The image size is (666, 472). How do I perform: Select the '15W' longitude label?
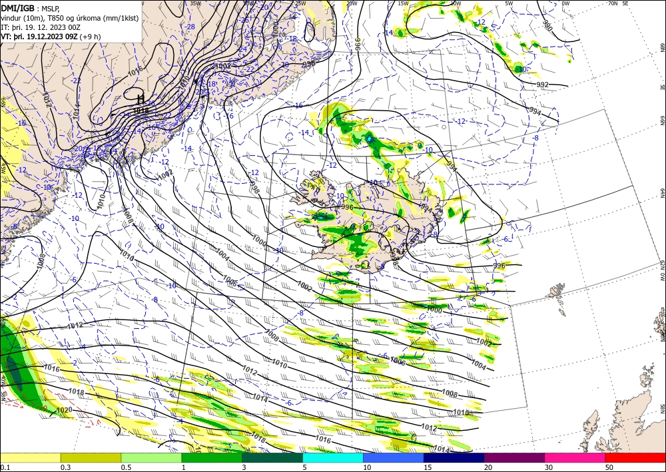pyautogui.click(x=404, y=3)
